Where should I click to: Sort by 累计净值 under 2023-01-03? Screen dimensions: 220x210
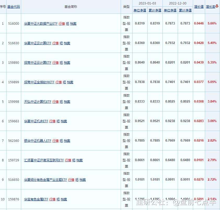coord(155,10)
